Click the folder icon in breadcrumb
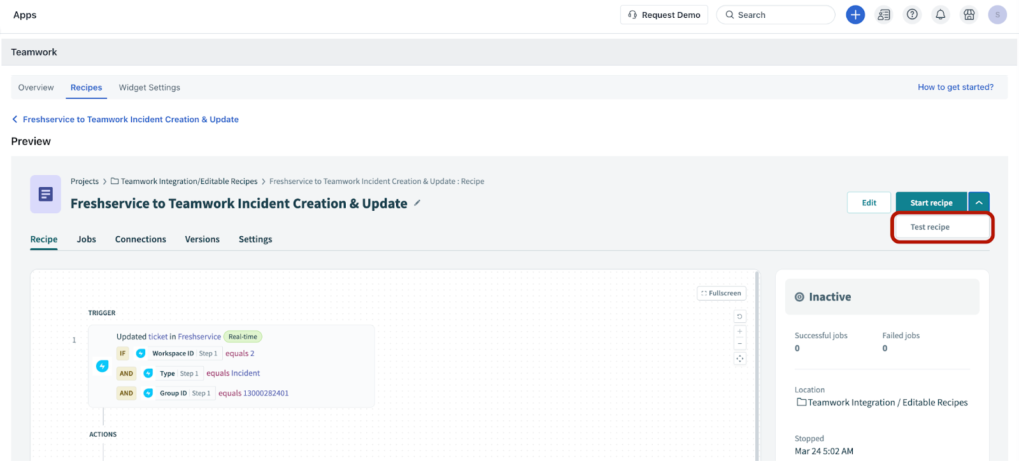The height and width of the screenshot is (461, 1019). pyautogui.click(x=115, y=181)
